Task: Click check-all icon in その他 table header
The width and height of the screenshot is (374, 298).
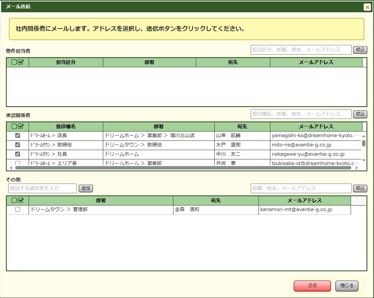Action: tap(21, 200)
